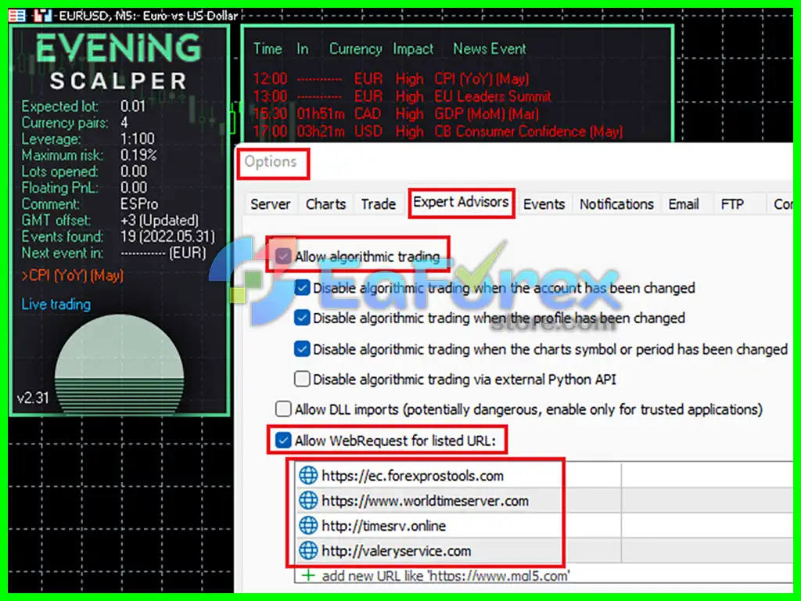
Task: Click the News Event column header
Action: point(490,49)
